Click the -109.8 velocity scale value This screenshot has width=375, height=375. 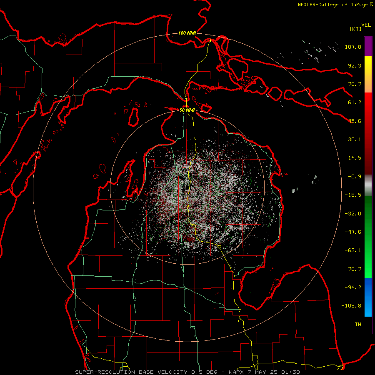click(x=351, y=306)
